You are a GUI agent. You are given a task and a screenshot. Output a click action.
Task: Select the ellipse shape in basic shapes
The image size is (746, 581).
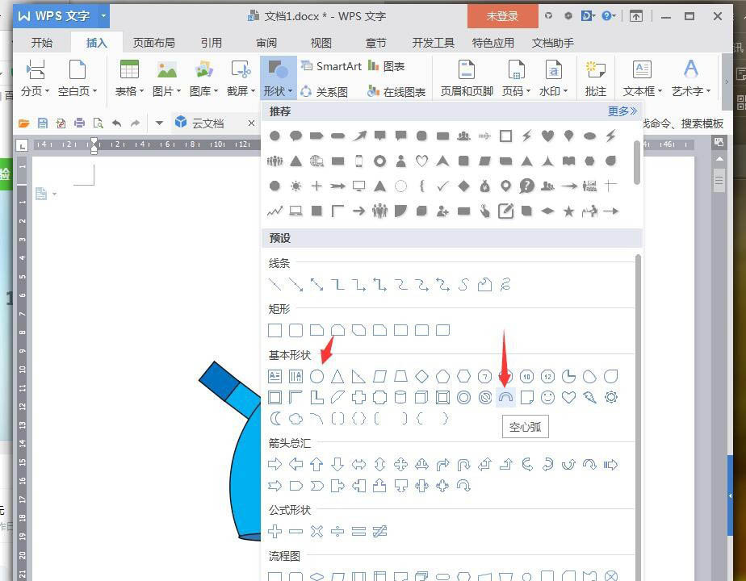tap(316, 377)
